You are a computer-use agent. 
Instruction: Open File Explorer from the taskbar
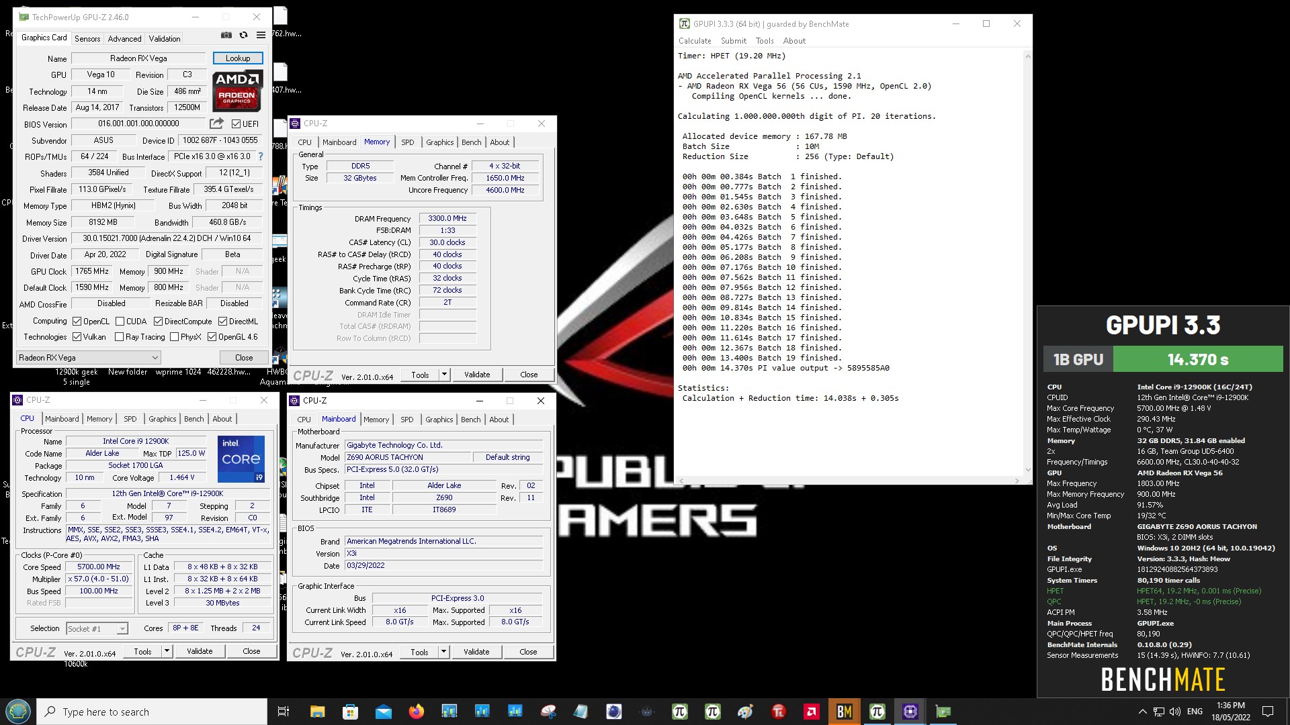point(317,712)
